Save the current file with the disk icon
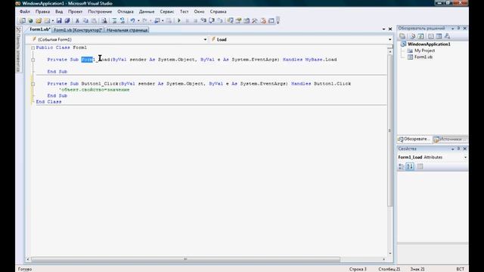 (59, 20)
